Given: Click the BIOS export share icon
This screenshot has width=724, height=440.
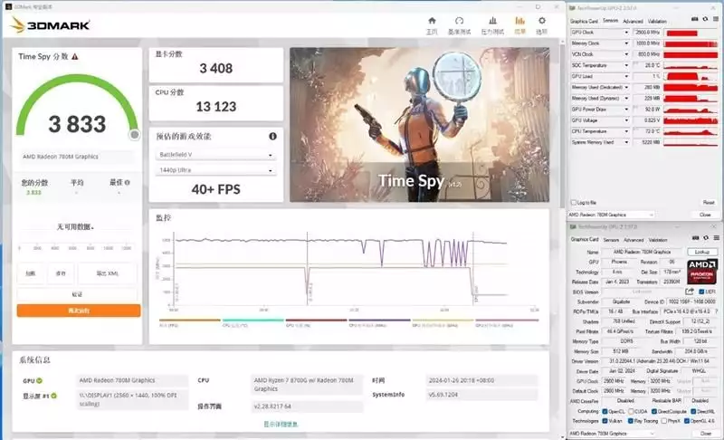Looking at the screenshot, I should tap(690, 292).
